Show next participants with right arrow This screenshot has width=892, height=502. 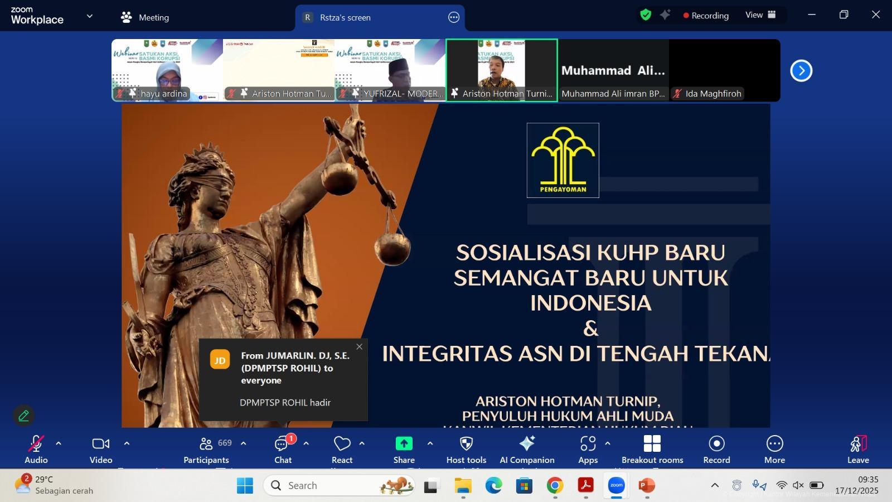pyautogui.click(x=801, y=71)
